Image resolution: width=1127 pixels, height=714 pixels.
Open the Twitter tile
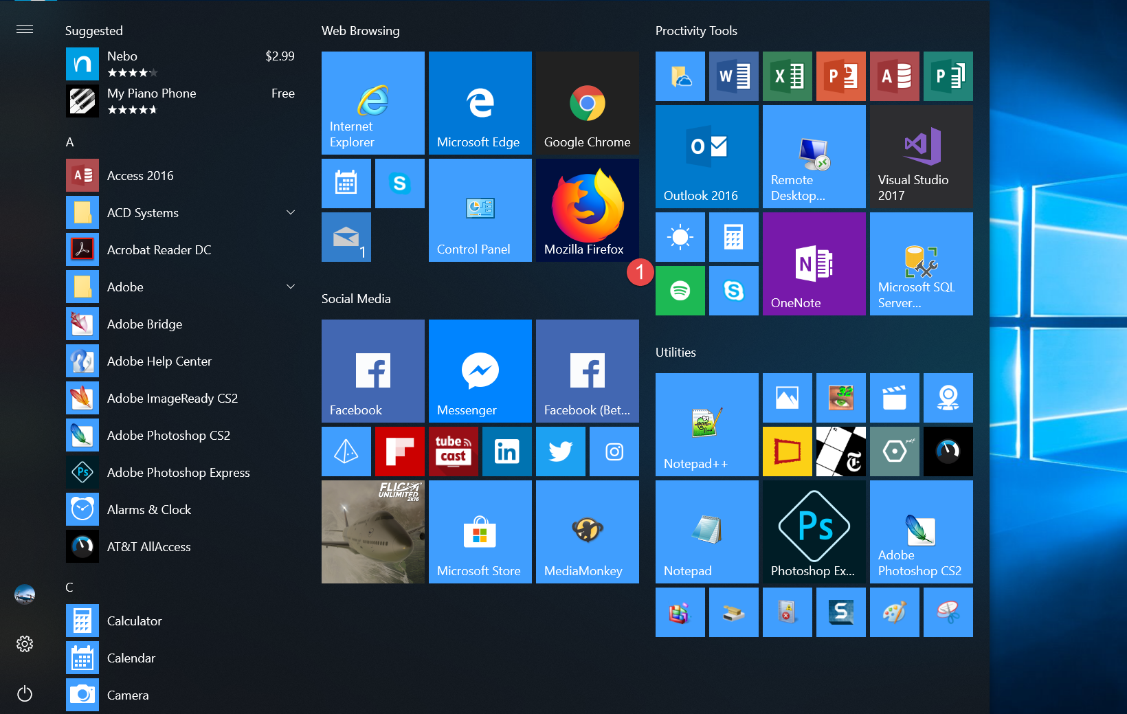(x=560, y=451)
